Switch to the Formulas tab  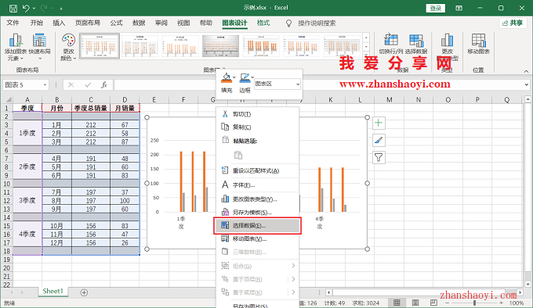click(116, 23)
